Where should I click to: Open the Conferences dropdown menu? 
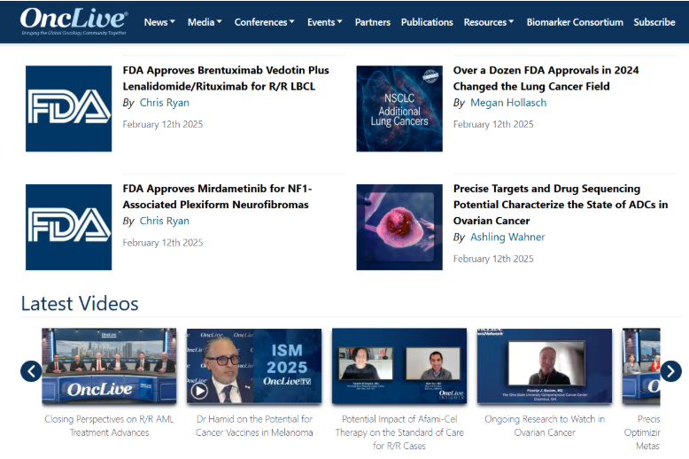click(x=265, y=22)
